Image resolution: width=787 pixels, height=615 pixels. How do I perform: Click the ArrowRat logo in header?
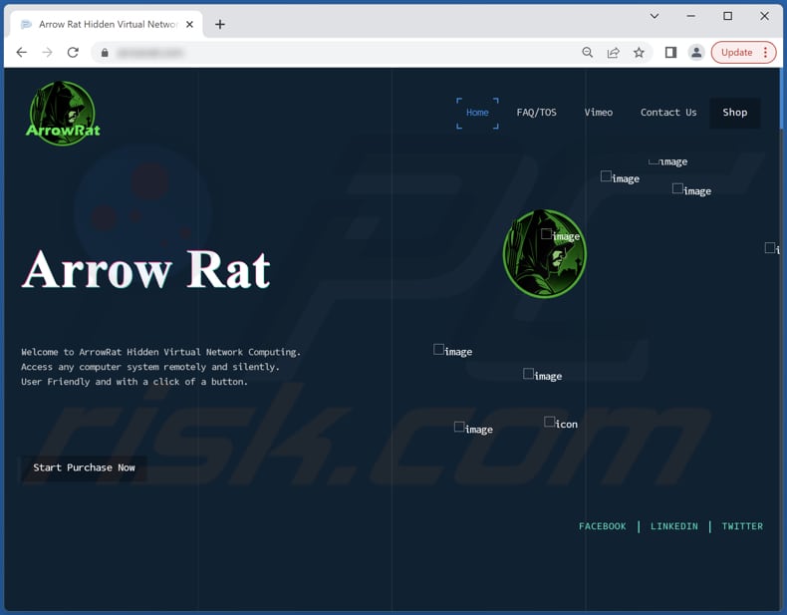click(63, 114)
